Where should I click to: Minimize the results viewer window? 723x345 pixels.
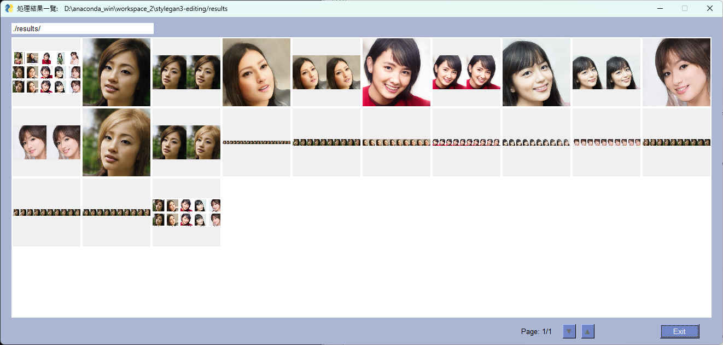660,8
